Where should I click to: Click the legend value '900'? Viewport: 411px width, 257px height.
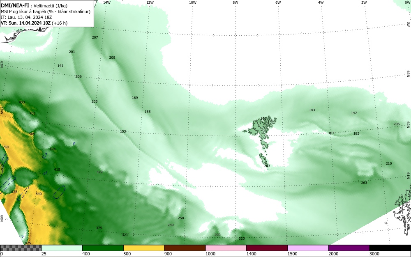tap(168, 254)
